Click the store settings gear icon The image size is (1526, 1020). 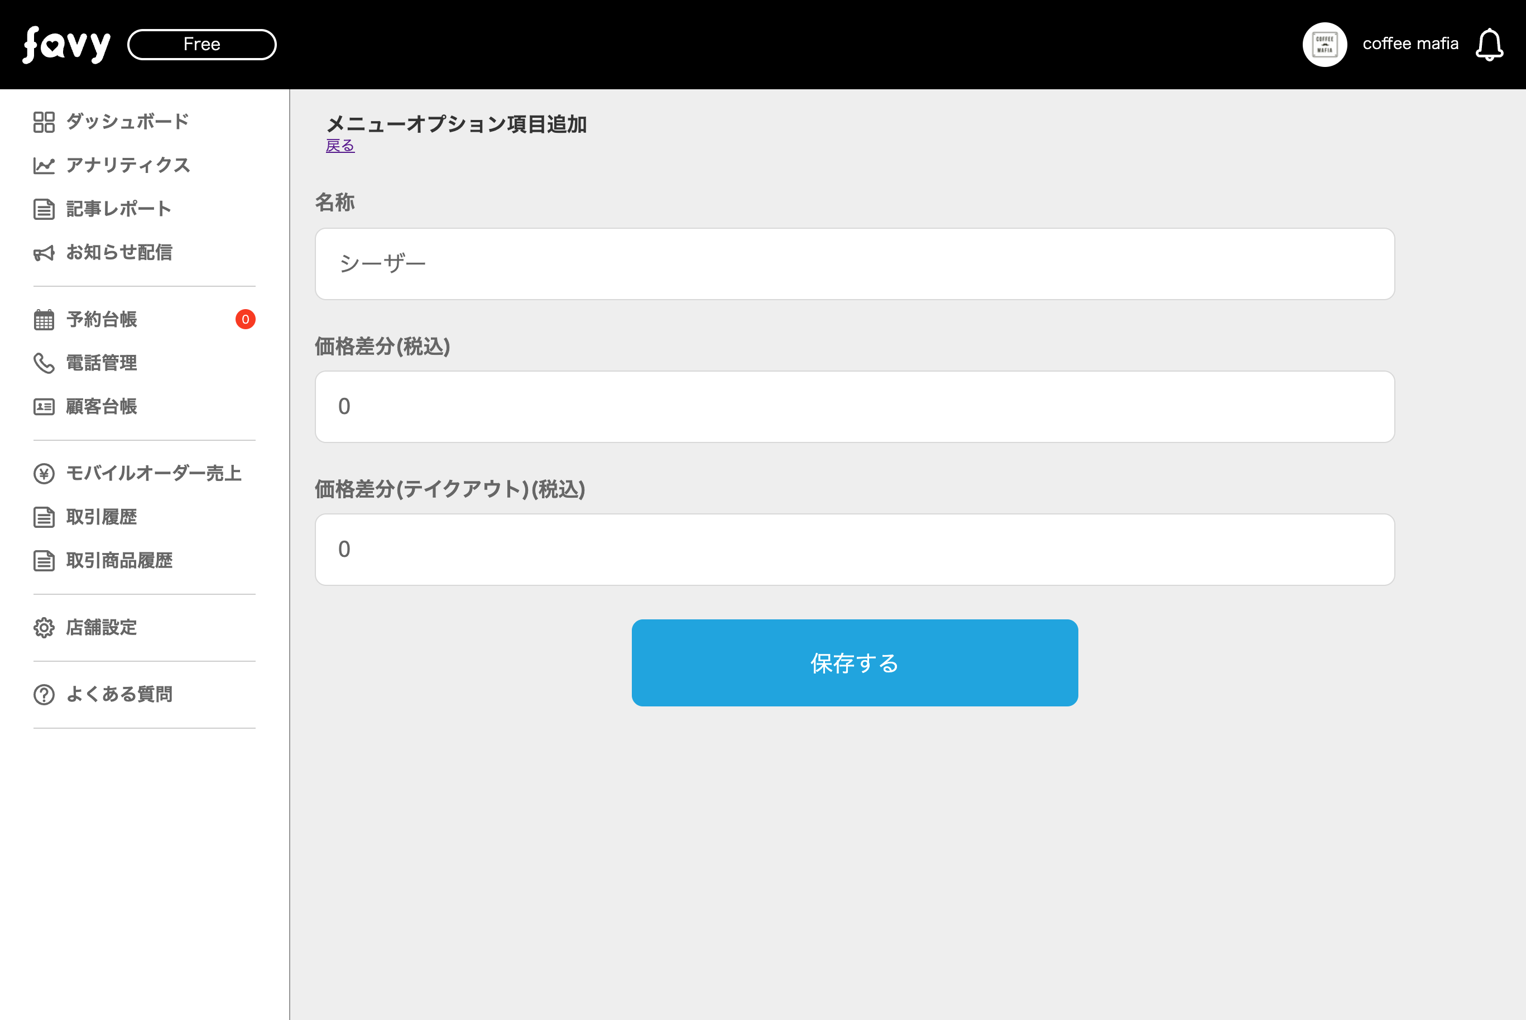click(44, 628)
